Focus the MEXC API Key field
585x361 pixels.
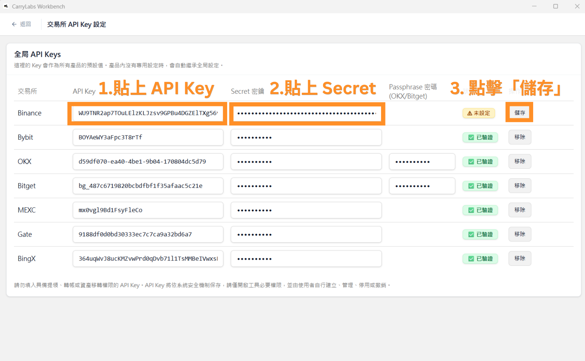point(148,210)
